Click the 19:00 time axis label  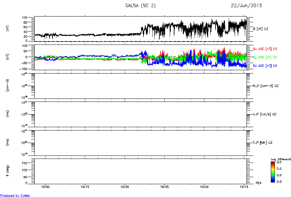(x=204, y=187)
